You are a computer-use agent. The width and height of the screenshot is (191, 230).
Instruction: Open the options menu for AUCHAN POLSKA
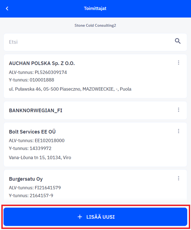pyautogui.click(x=179, y=63)
